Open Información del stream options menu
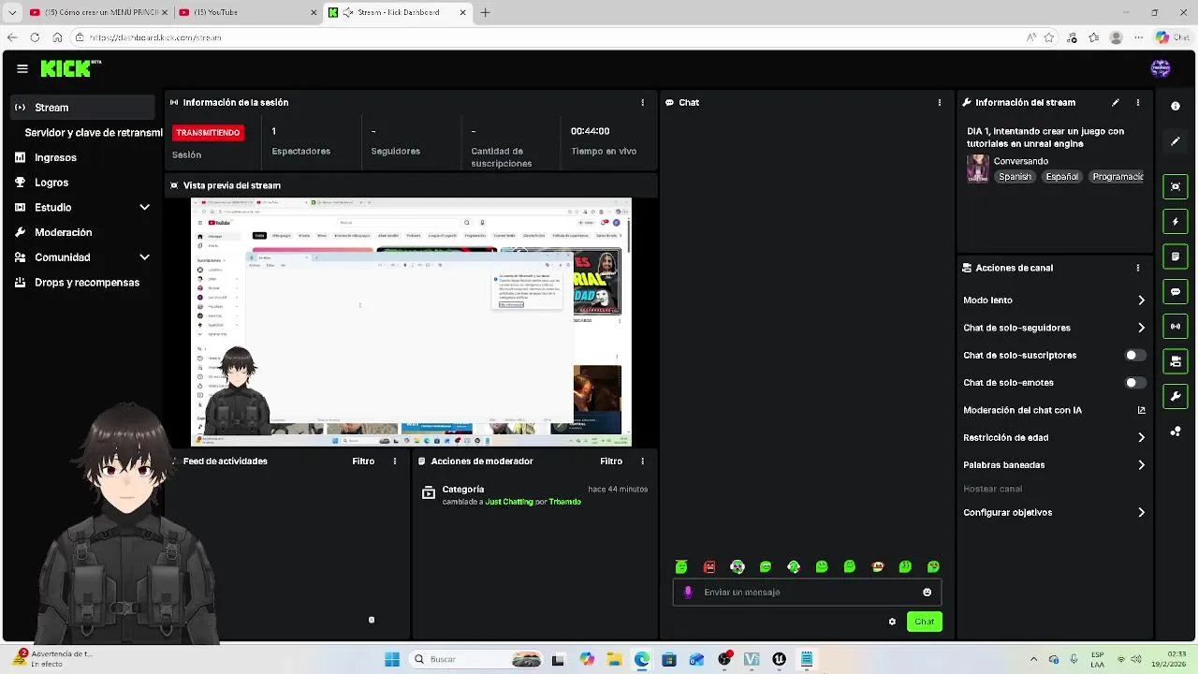1198x674 pixels. click(1138, 102)
